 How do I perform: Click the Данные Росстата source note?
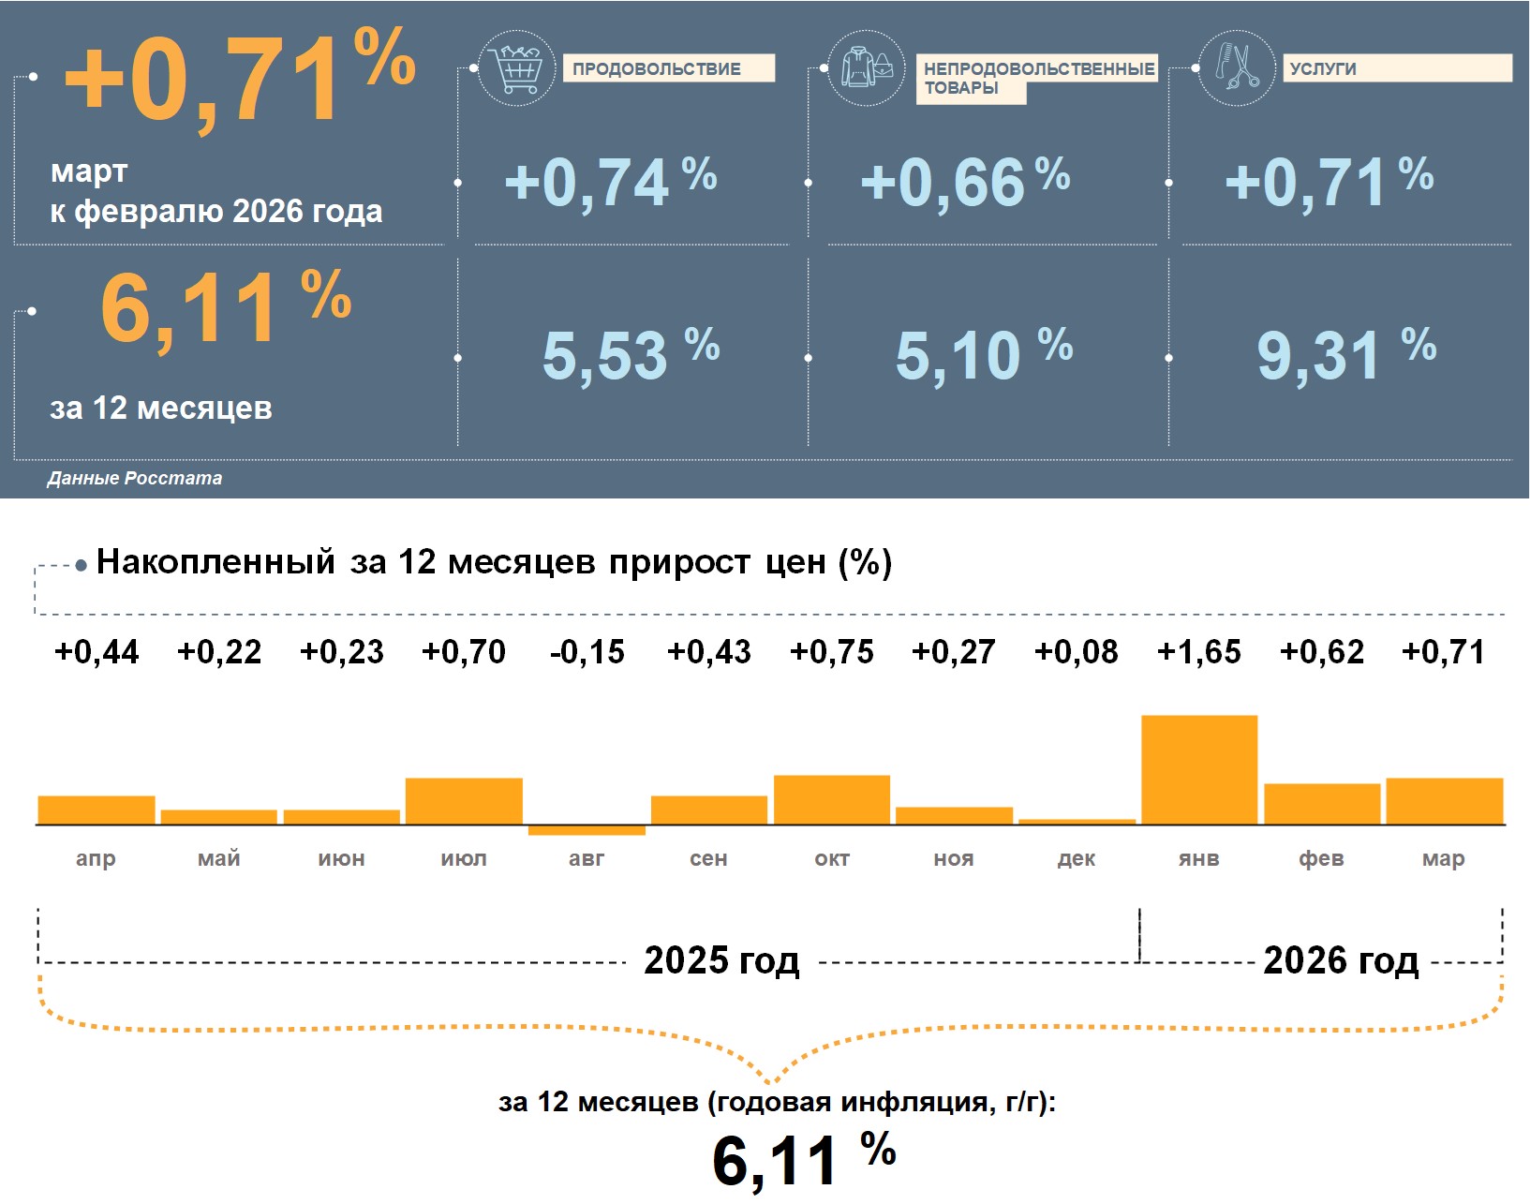(x=135, y=478)
